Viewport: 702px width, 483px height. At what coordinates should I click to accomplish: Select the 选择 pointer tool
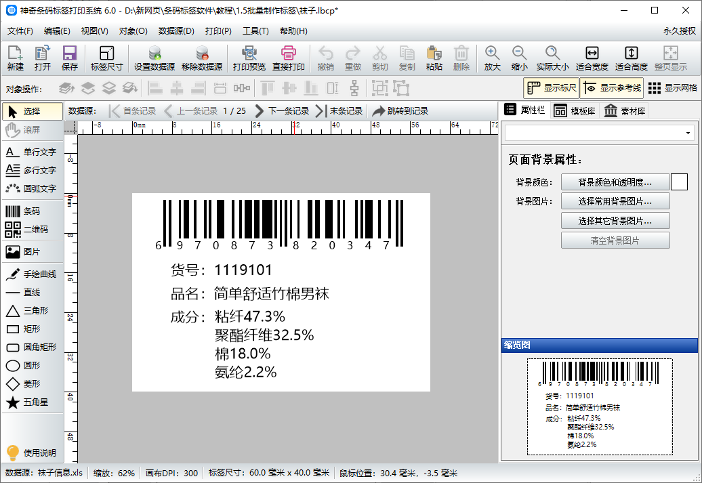pos(33,112)
